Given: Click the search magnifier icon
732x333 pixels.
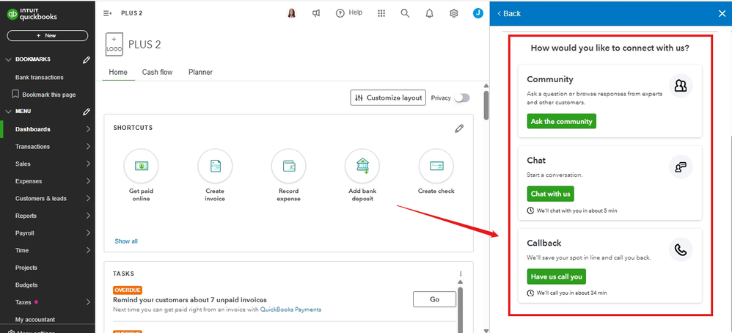Looking at the screenshot, I should coord(405,13).
